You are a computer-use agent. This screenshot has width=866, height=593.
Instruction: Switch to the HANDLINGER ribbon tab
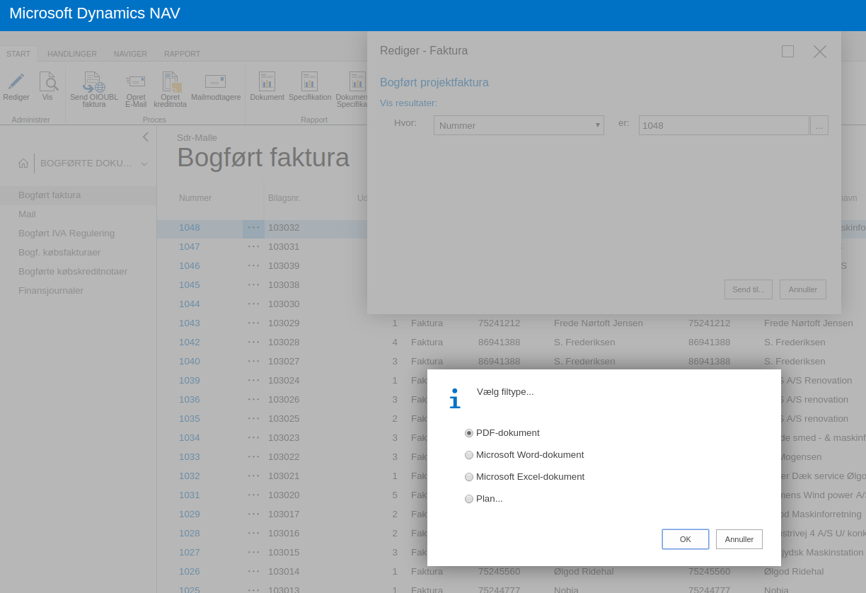(72, 54)
